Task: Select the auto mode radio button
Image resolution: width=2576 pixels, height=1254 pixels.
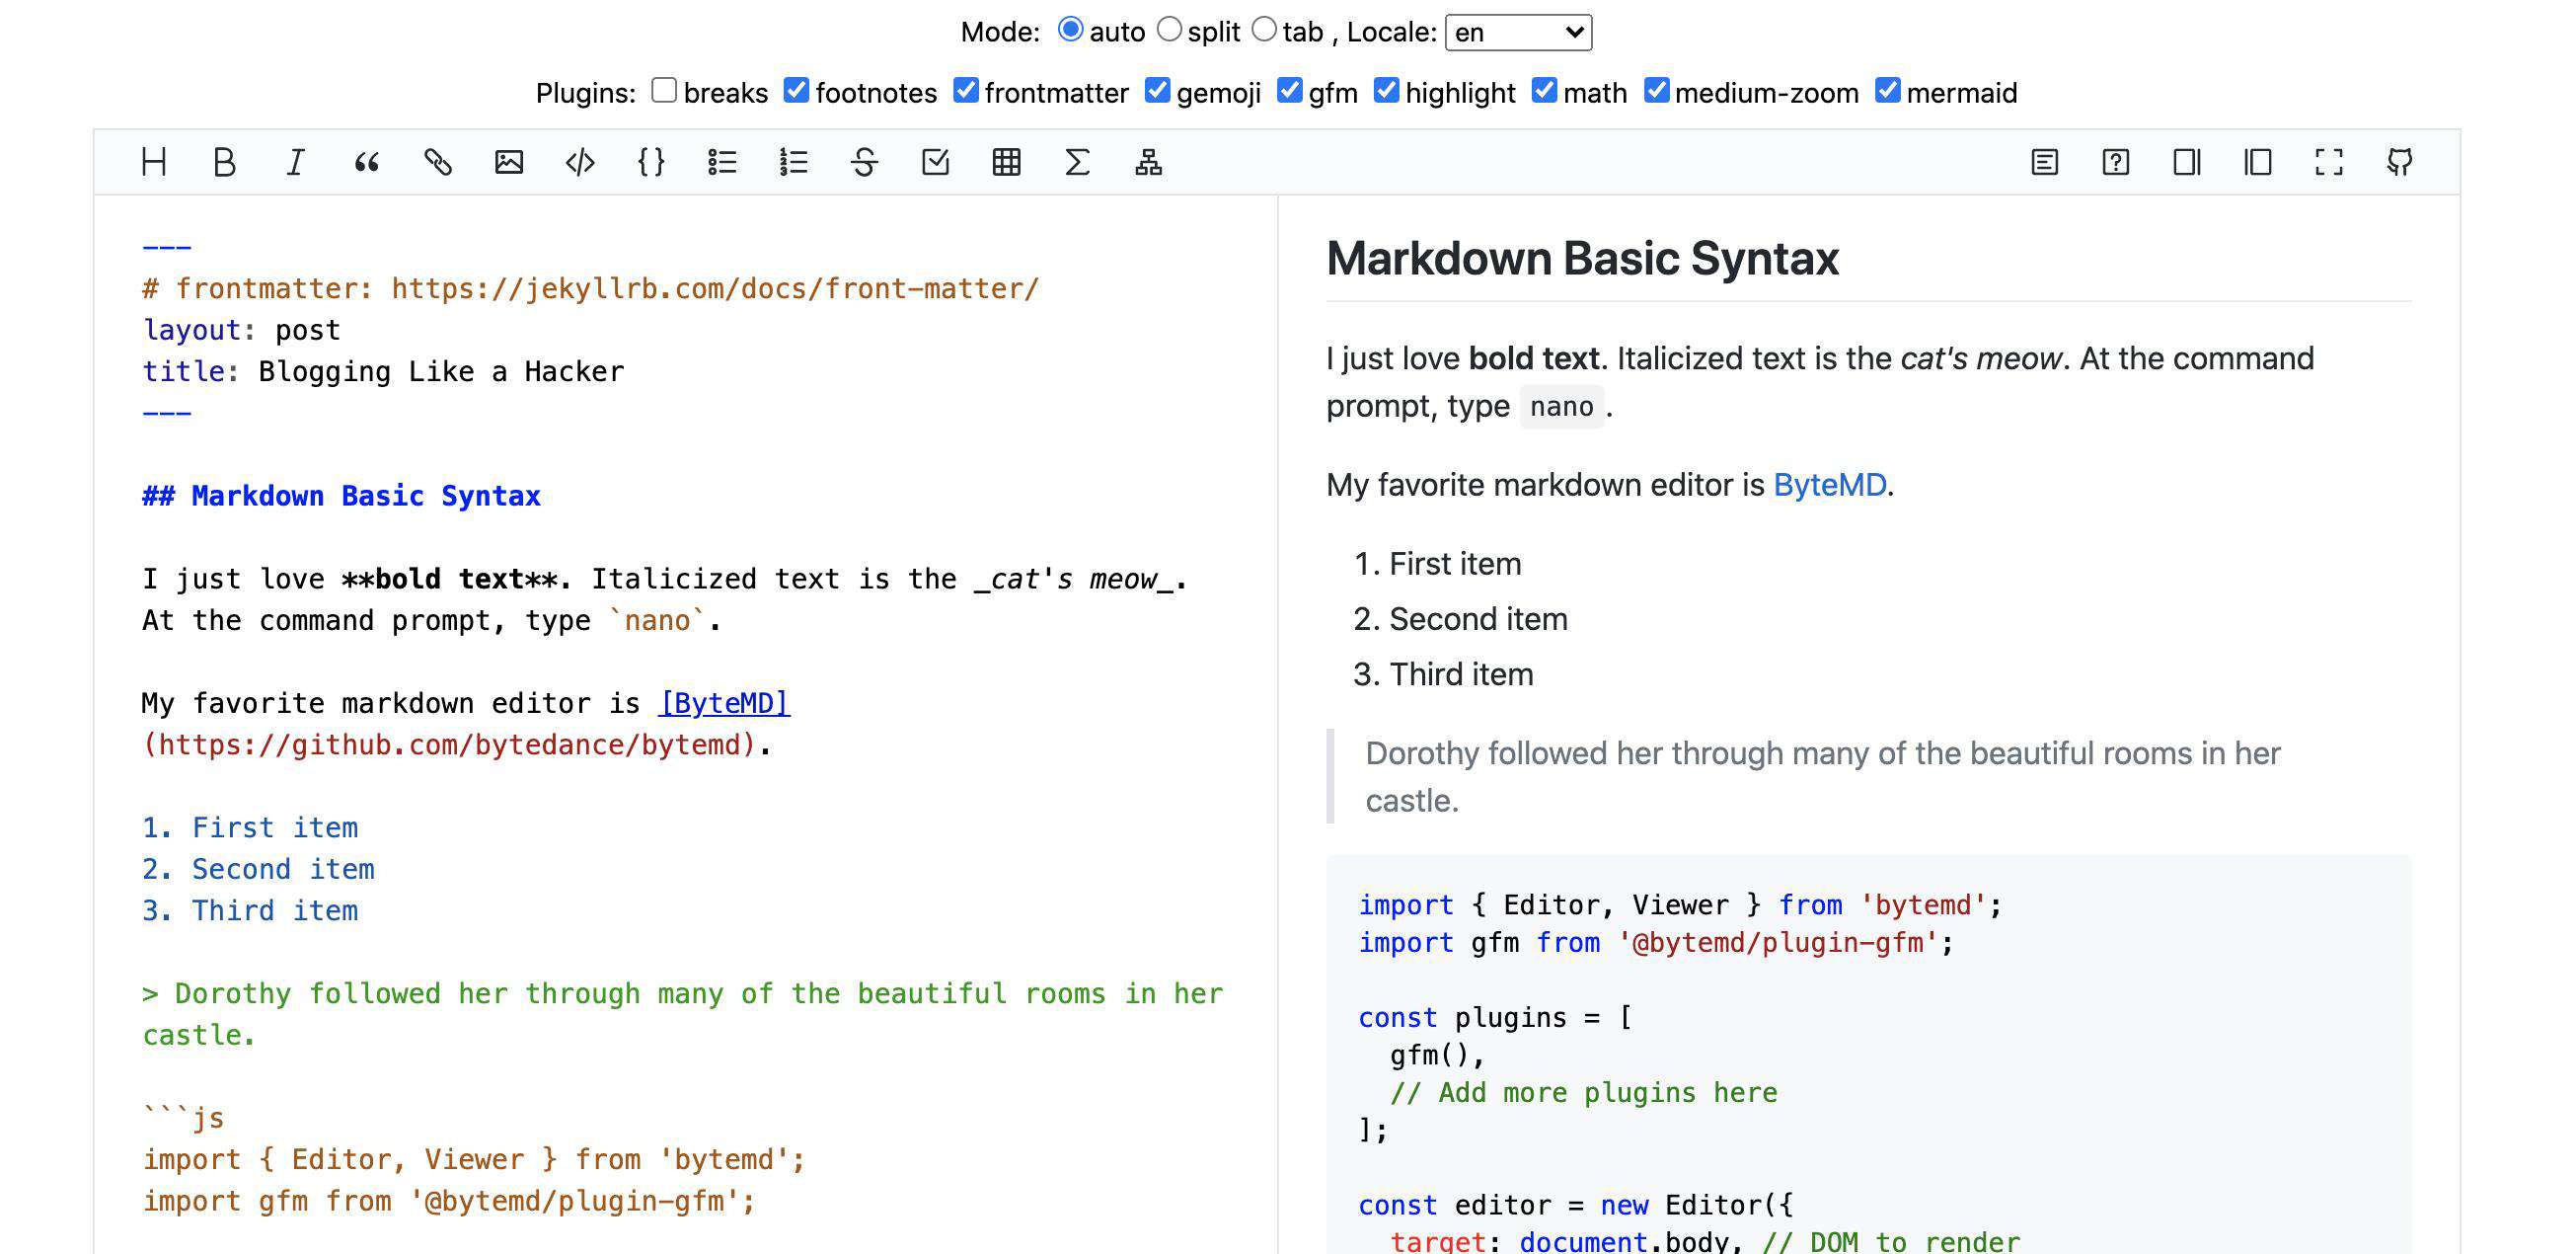Action: pos(1070,30)
